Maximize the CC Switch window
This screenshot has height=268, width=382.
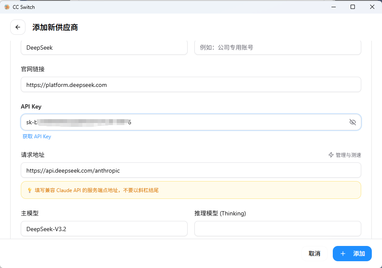coord(353,7)
